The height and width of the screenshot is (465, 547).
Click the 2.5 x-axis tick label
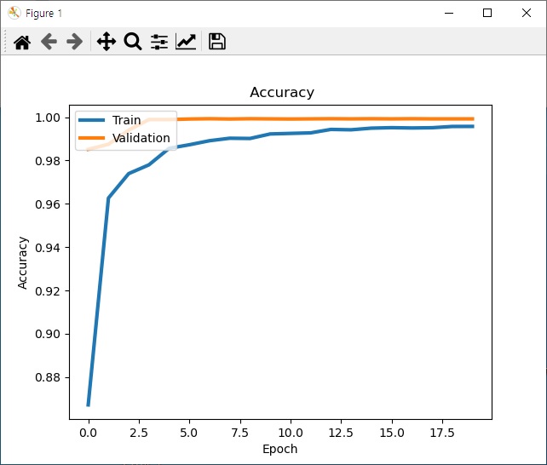click(x=139, y=433)
